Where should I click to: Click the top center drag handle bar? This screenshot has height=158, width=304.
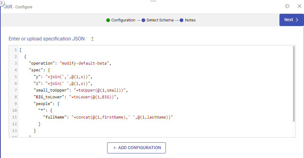pos(153,1)
